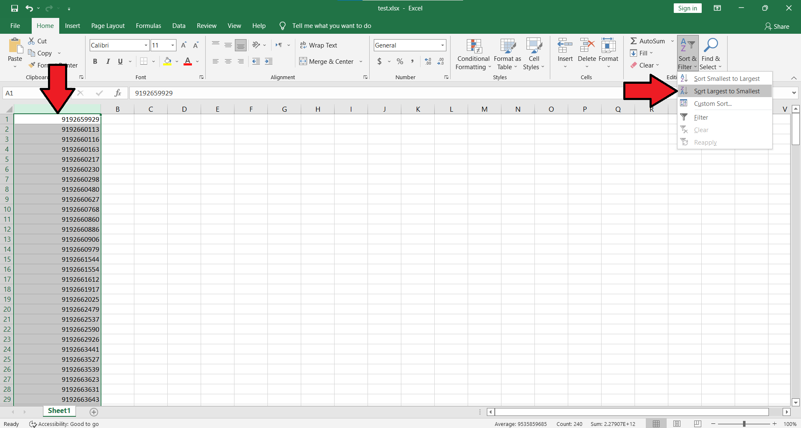The height and width of the screenshot is (428, 801).
Task: Open the Calibri font name dropdown
Action: click(146, 45)
